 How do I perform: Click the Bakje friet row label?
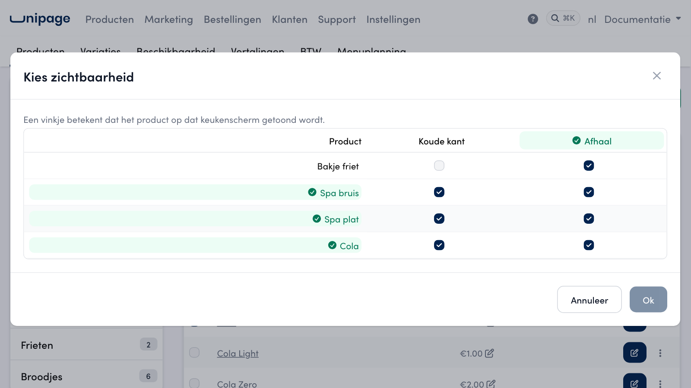[338, 166]
